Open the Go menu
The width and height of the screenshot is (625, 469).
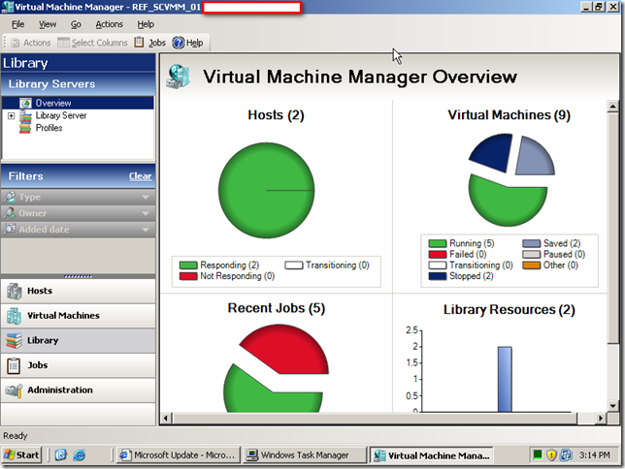[76, 24]
